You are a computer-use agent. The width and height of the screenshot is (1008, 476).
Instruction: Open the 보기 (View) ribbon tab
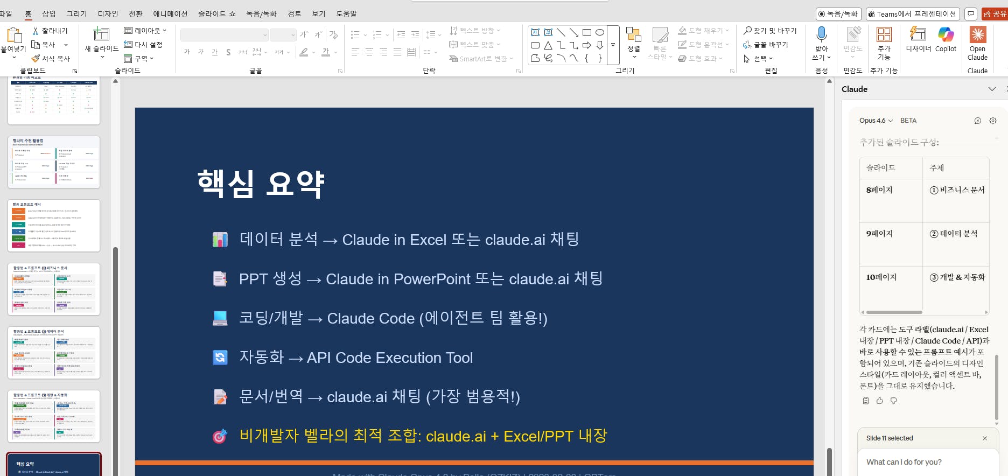coord(319,14)
